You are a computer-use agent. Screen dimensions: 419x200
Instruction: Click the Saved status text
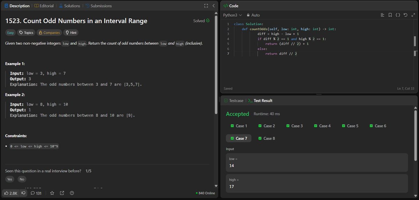click(228, 89)
